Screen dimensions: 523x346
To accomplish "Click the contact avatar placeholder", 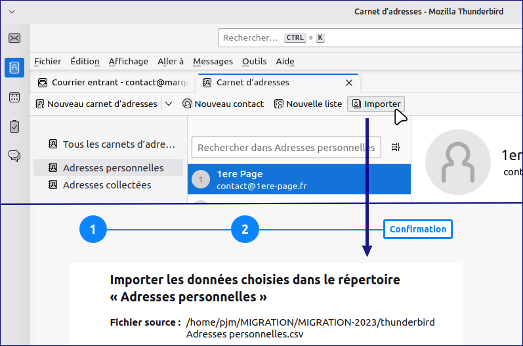I will 457,163.
